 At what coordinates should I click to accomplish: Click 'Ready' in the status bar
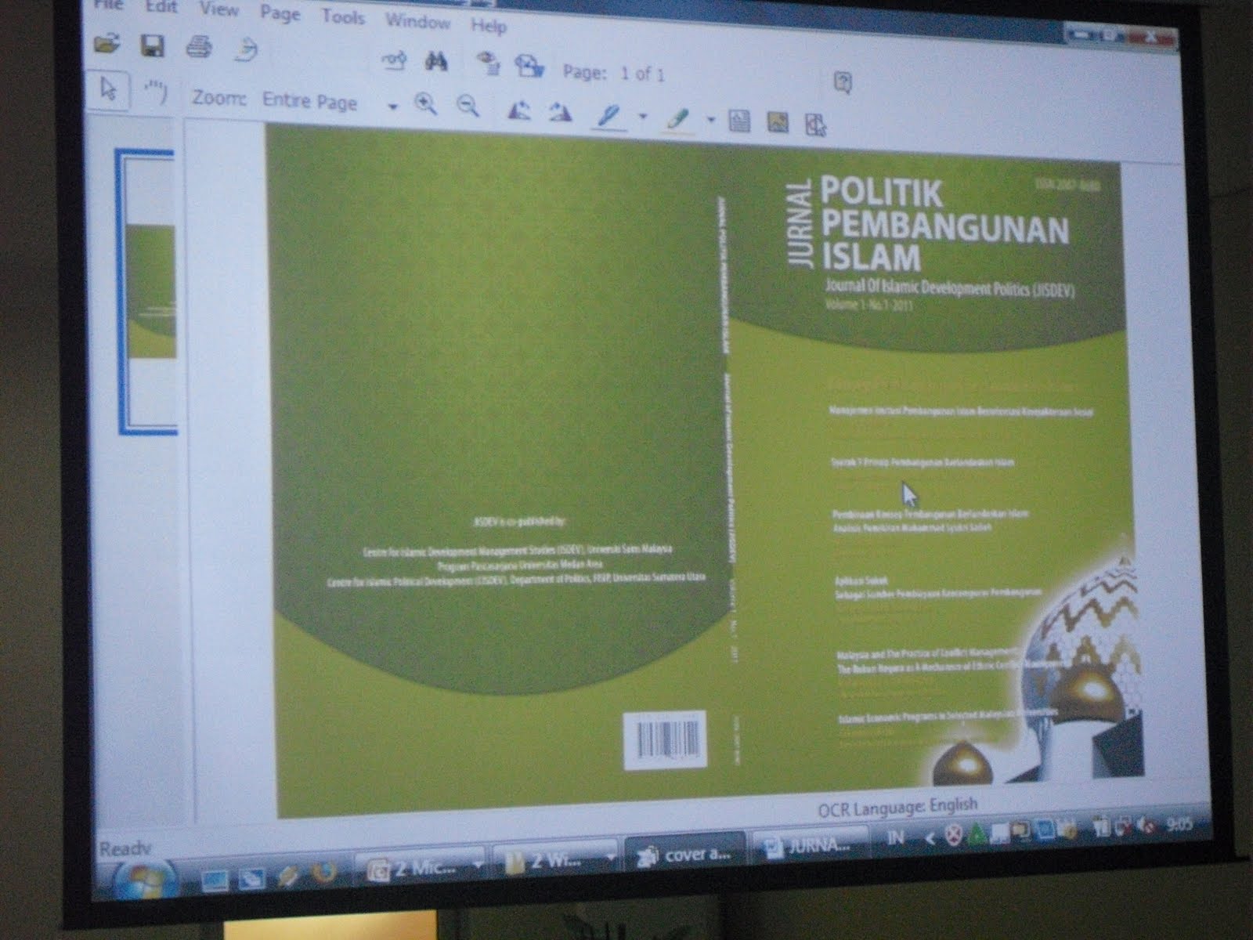(125, 848)
